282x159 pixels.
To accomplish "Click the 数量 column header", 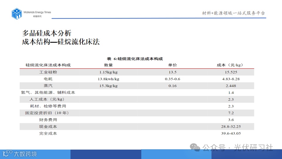I will click(108, 65).
